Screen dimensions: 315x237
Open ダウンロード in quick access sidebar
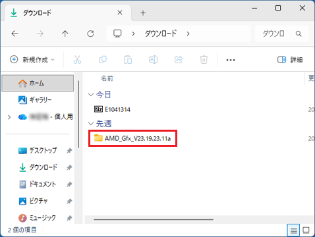(x=38, y=167)
